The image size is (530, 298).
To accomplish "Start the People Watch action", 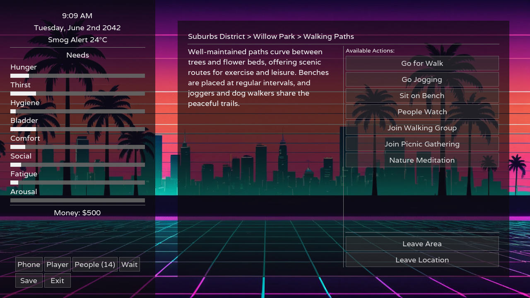I will [x=422, y=112].
